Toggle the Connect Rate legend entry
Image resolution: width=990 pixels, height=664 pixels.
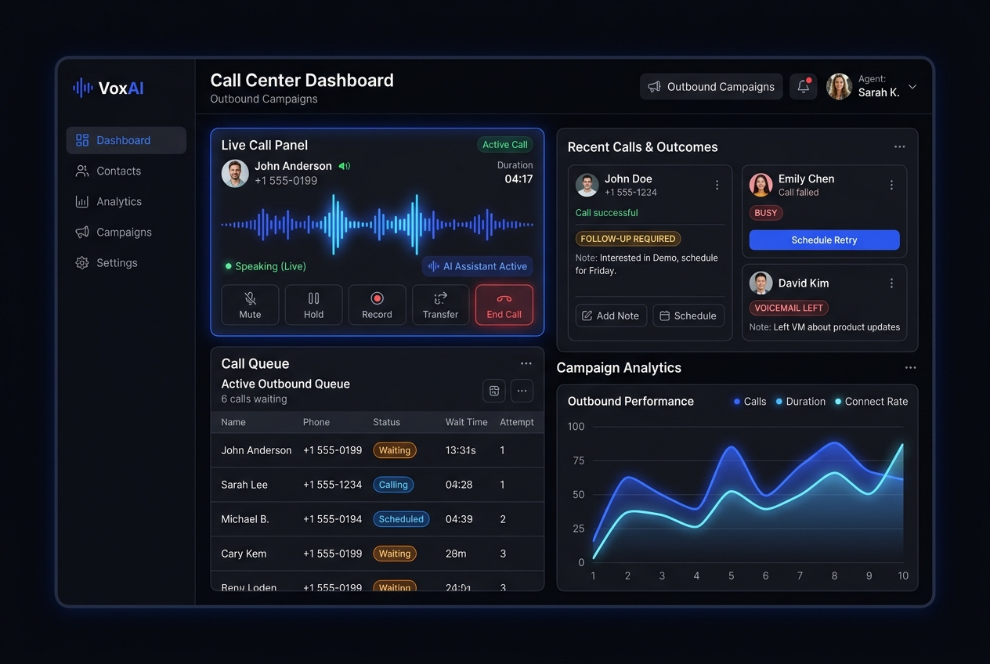click(x=871, y=401)
